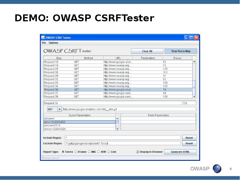Toggle the Display in Browser checkbox

coord(138,152)
